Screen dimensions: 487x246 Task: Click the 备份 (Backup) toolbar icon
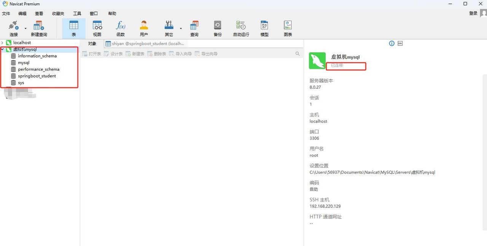pos(217,27)
